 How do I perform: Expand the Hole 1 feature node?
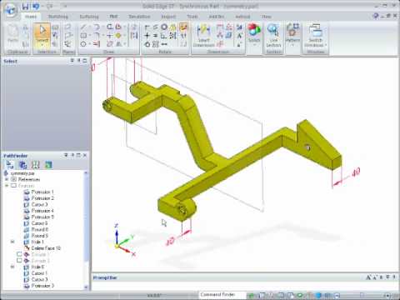click(12, 242)
